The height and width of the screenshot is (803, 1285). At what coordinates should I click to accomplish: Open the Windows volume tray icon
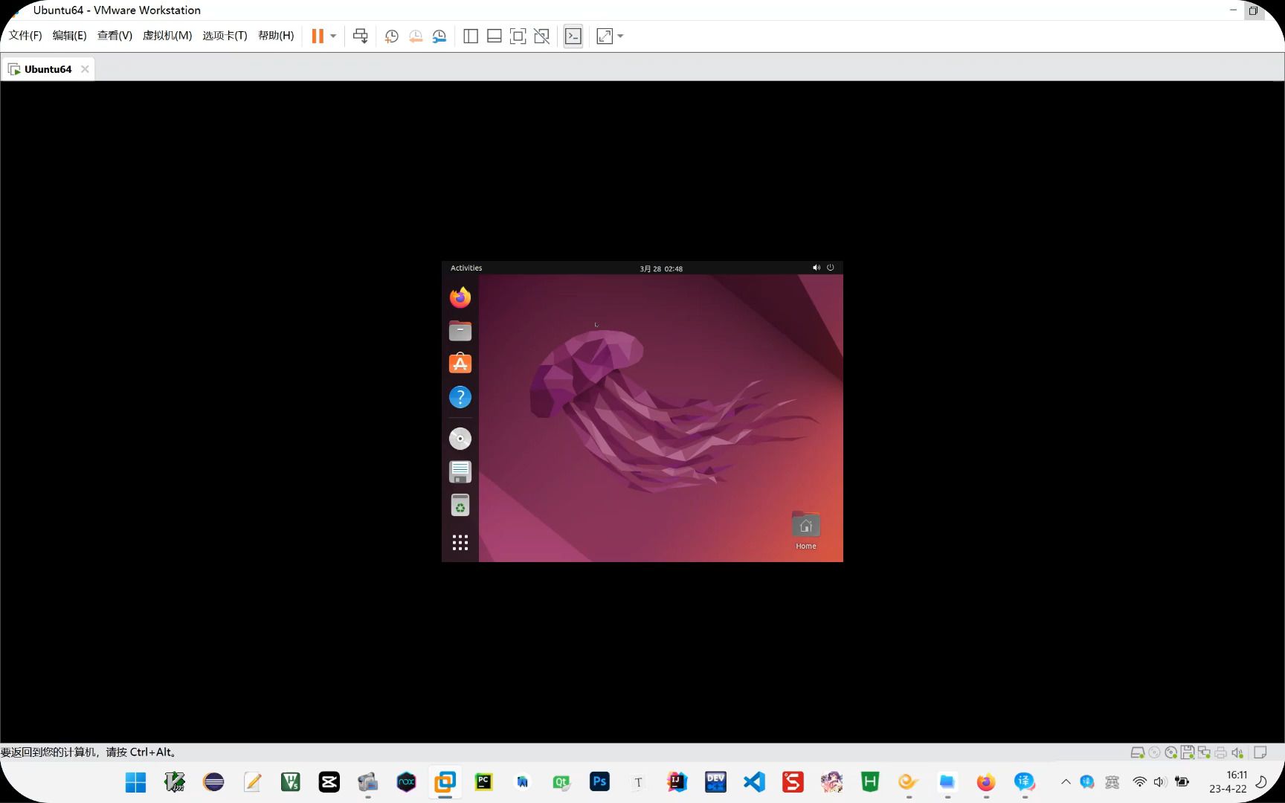(x=1160, y=782)
